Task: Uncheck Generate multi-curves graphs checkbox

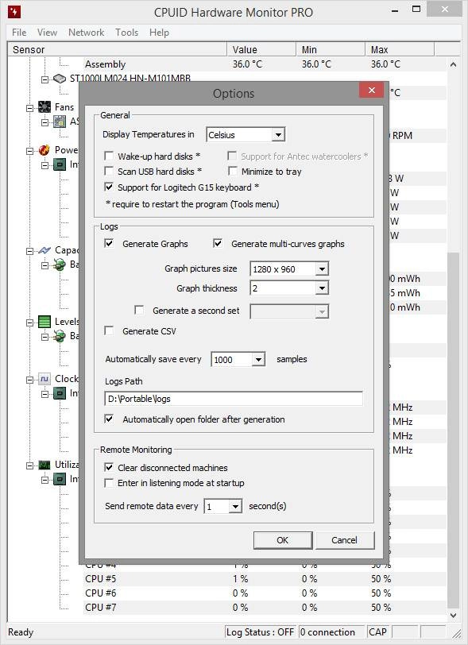Action: 218,244
